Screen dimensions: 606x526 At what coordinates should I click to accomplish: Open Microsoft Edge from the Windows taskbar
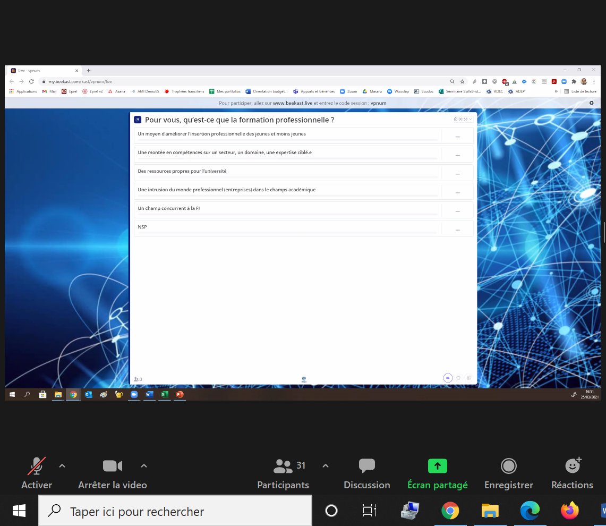tap(530, 511)
